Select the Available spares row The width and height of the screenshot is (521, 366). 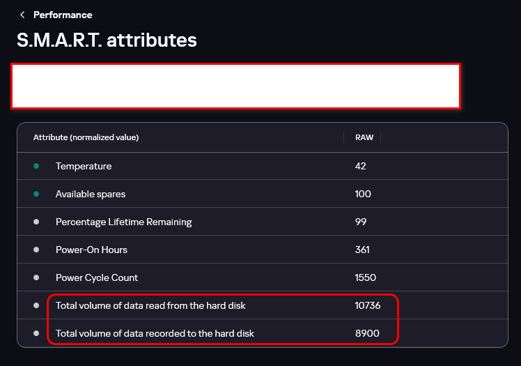click(263, 194)
